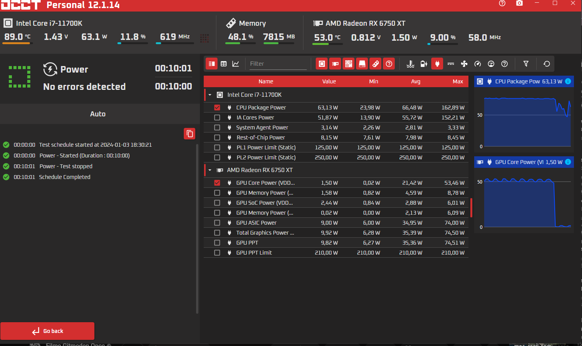Toggle the red question-mark unknown hardware filter

tap(389, 64)
